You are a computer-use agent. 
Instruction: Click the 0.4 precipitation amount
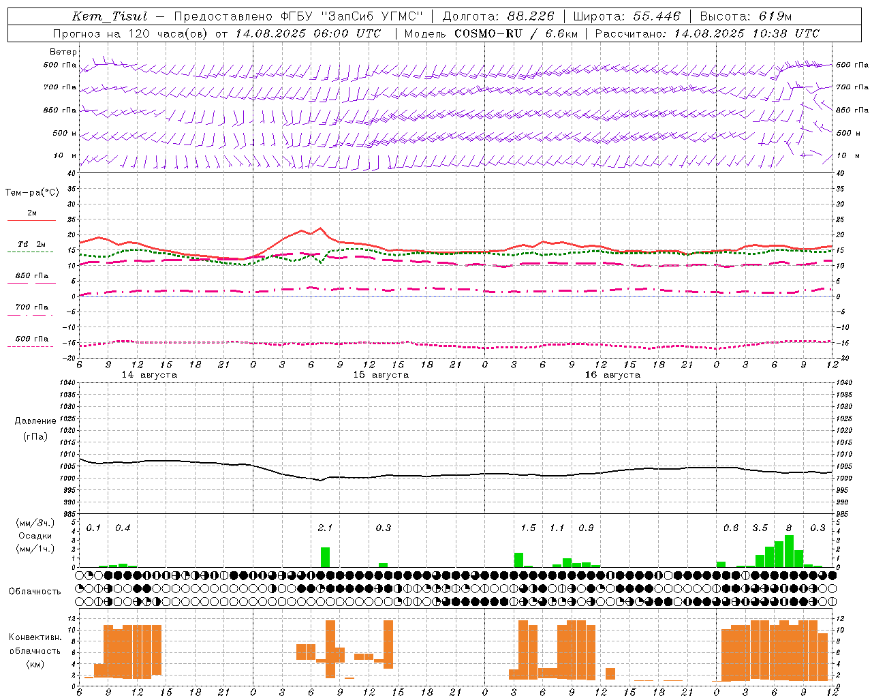coord(123,528)
